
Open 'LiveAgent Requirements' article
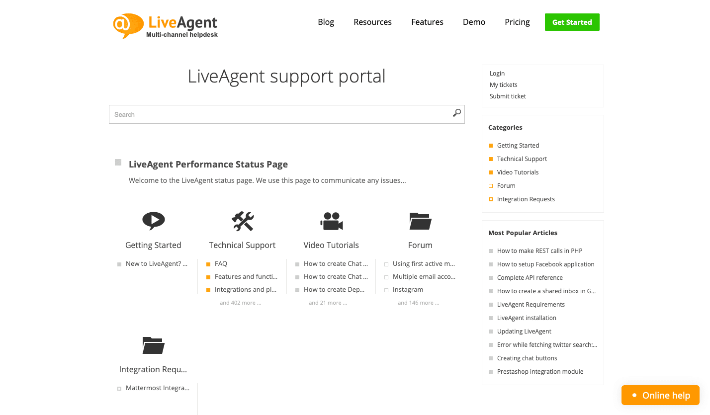click(x=531, y=304)
